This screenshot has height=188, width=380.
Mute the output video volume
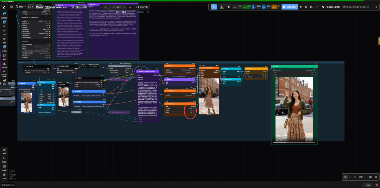306,140
